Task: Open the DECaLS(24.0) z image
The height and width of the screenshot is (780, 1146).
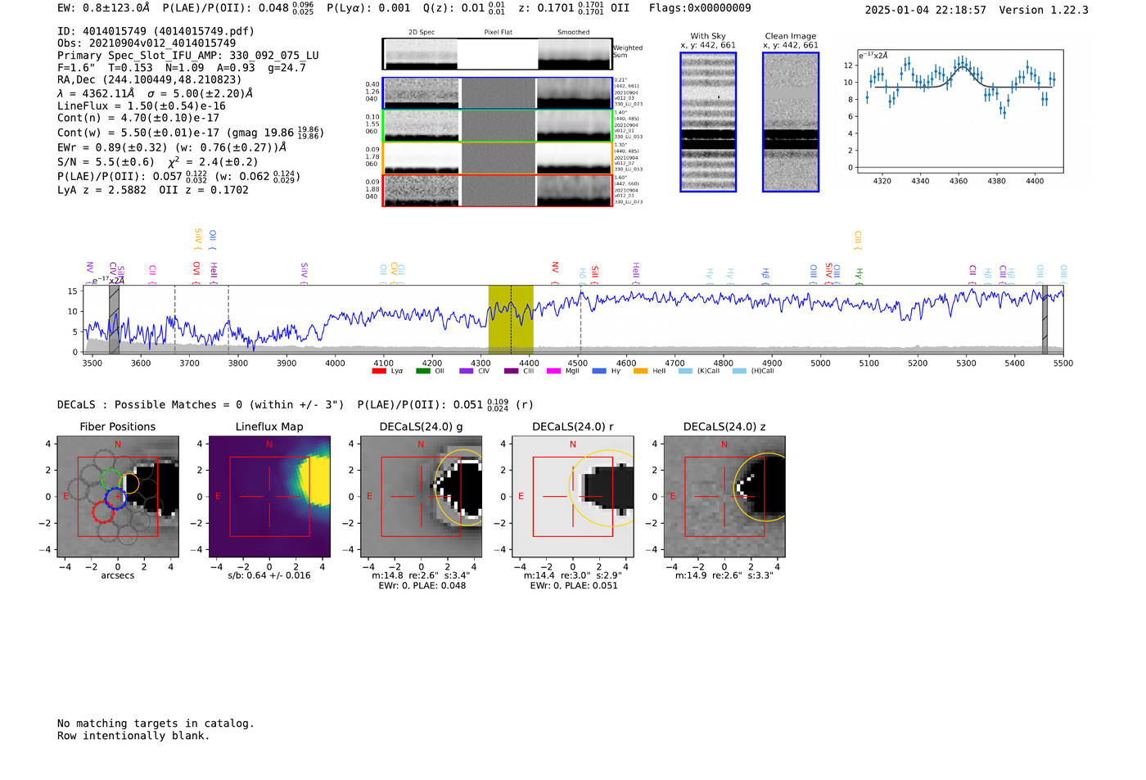Action: [724, 497]
